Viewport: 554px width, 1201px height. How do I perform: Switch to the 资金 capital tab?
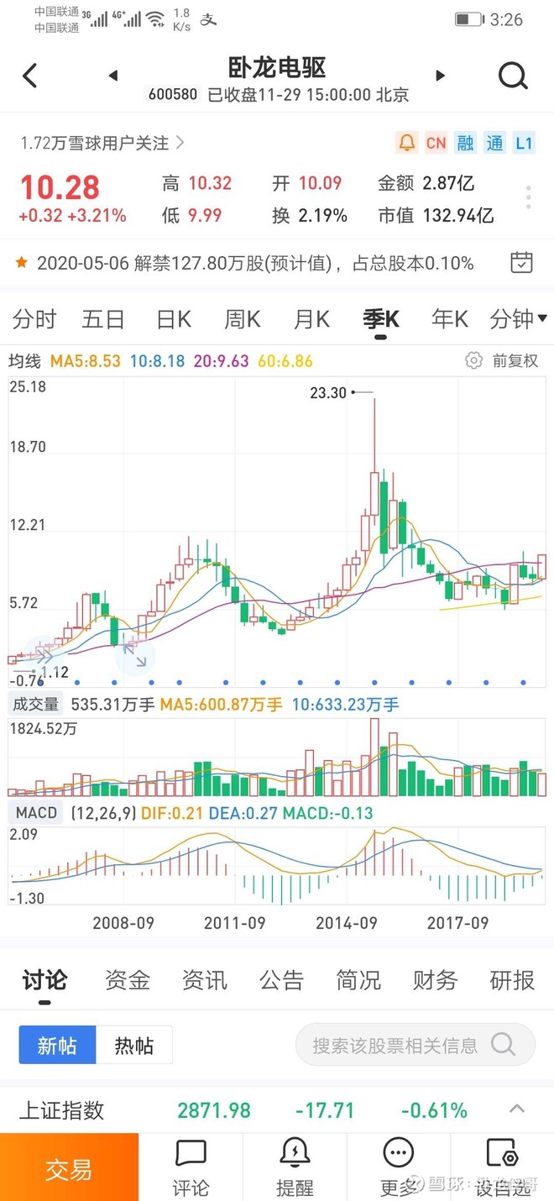pyautogui.click(x=128, y=979)
